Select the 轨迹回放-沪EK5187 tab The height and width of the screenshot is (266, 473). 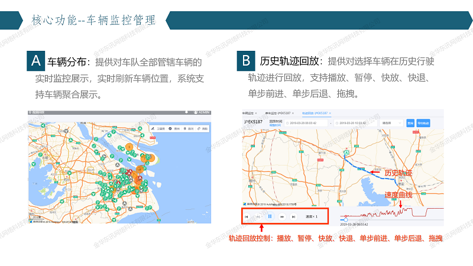[x=316, y=112]
